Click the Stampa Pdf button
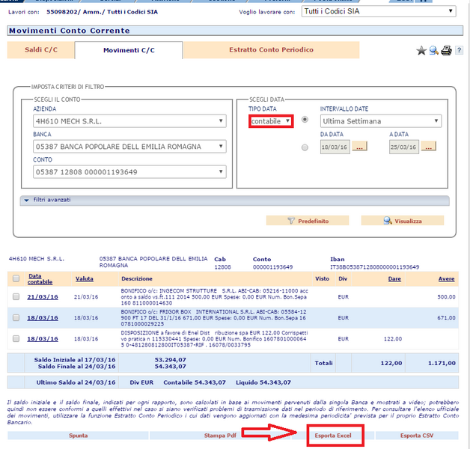The image size is (470, 449). (221, 435)
